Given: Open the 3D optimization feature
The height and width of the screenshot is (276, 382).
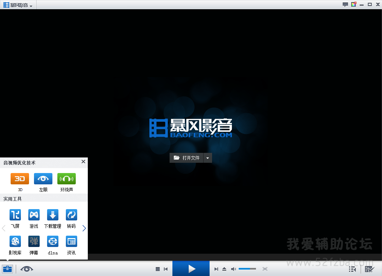Looking at the screenshot, I should coord(20,179).
